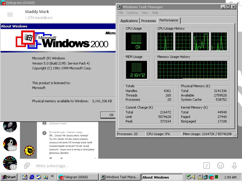Click the magnifier search quick launch icon
Image resolution: width=242 pixels, height=181 pixels.
click(46, 177)
